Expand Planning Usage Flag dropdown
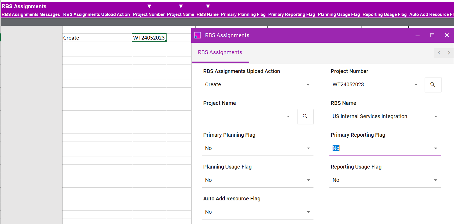 pos(308,180)
